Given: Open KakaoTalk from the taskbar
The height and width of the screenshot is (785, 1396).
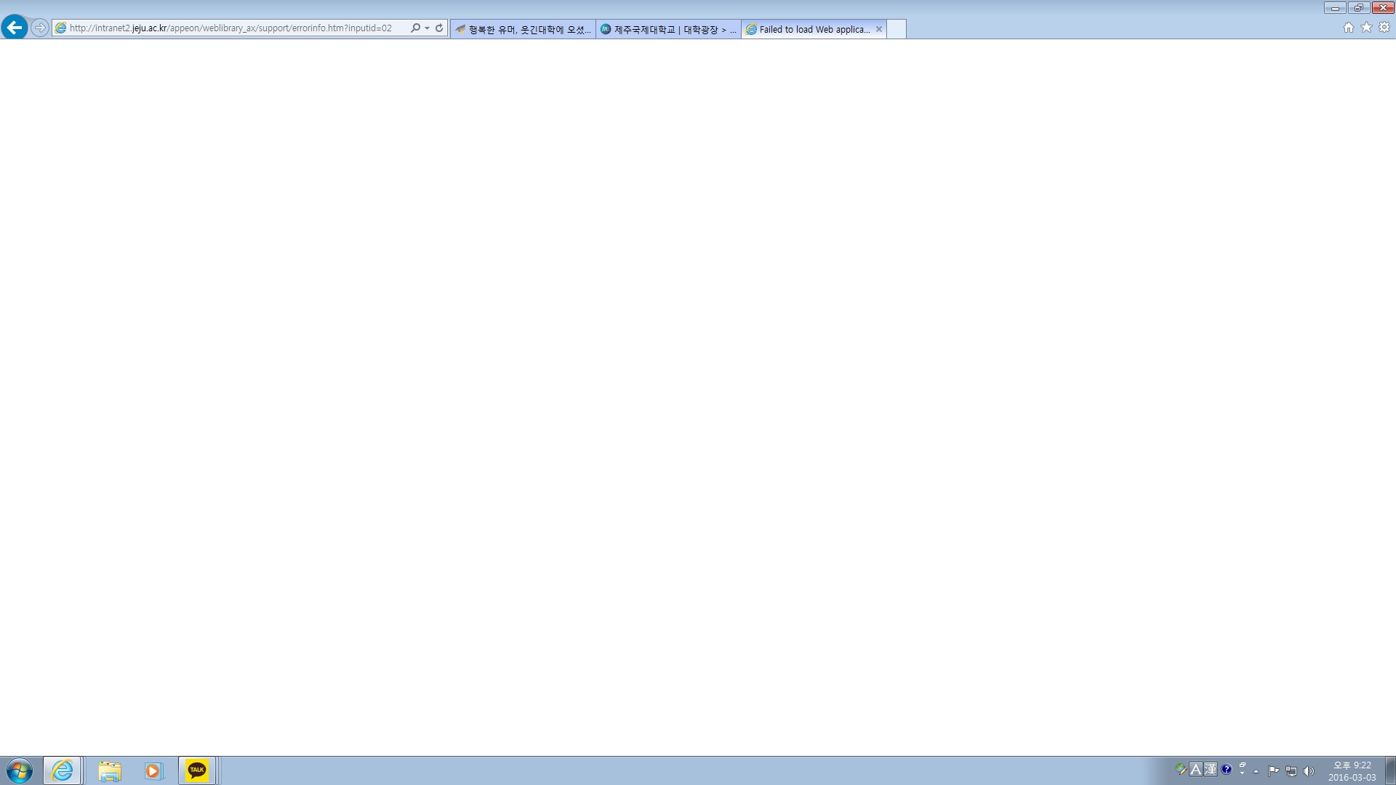Looking at the screenshot, I should [x=197, y=770].
